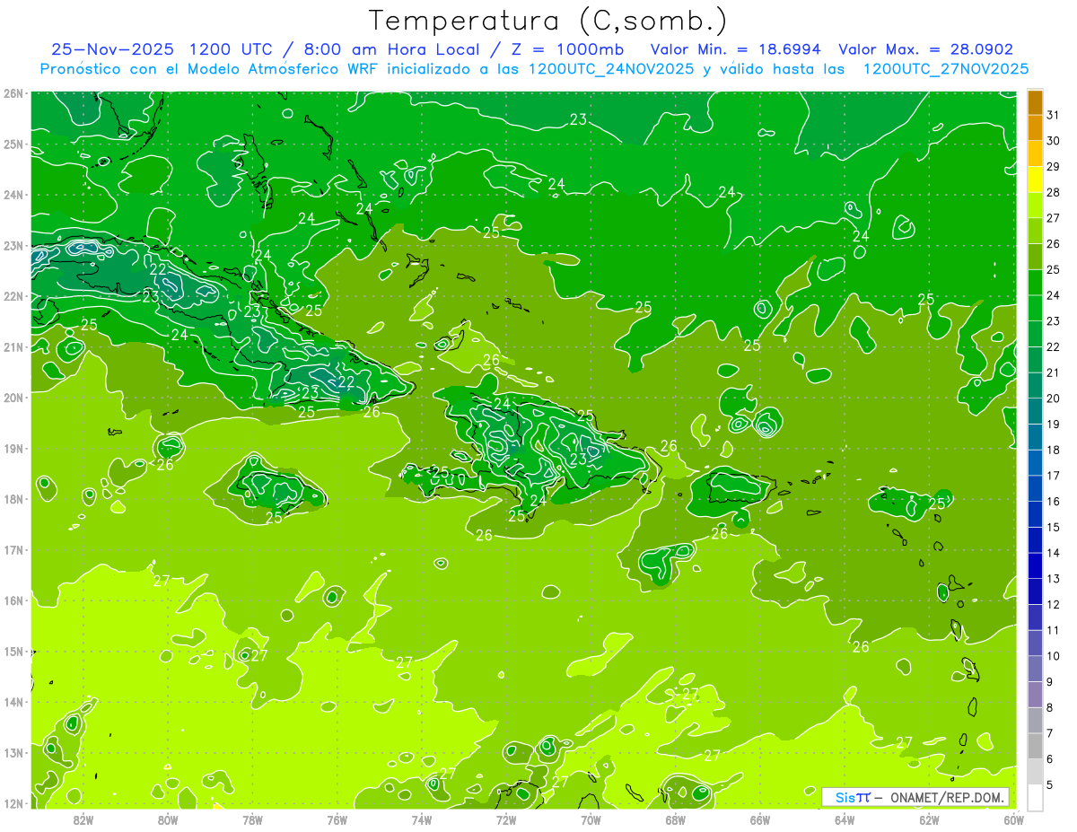Click the colorbar label '22'
The height and width of the screenshot is (832, 1077).
[x=1054, y=346]
